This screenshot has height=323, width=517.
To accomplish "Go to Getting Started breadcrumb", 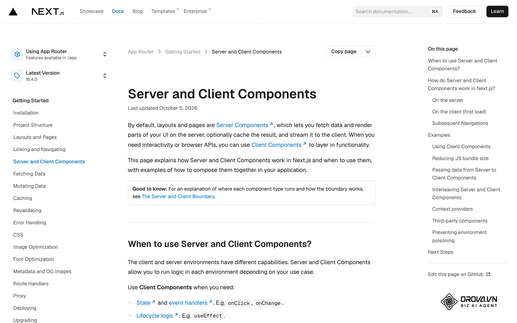I will [x=183, y=52].
